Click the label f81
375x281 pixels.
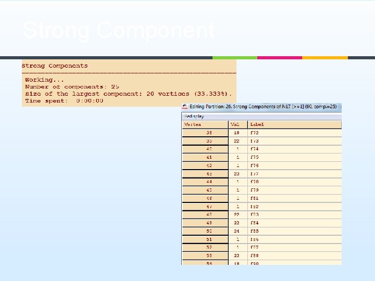(x=255, y=198)
